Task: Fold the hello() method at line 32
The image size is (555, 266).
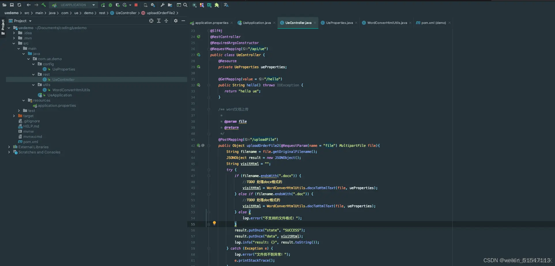Action: 209,85
